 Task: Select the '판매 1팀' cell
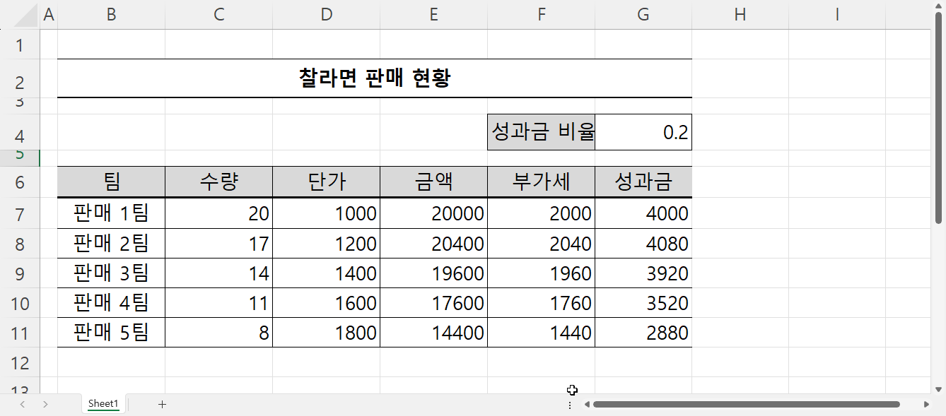[x=111, y=213]
